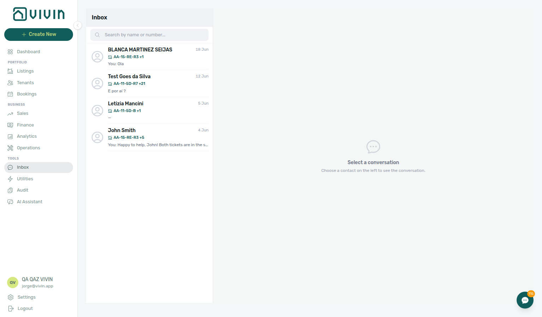542x317 pixels.
Task: Click the QV user avatar
Action: click(13, 282)
